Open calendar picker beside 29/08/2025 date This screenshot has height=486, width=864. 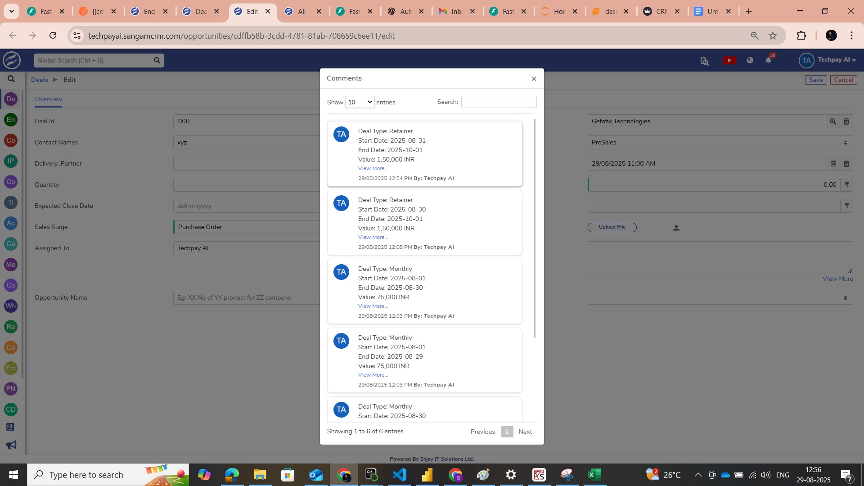pos(833,164)
